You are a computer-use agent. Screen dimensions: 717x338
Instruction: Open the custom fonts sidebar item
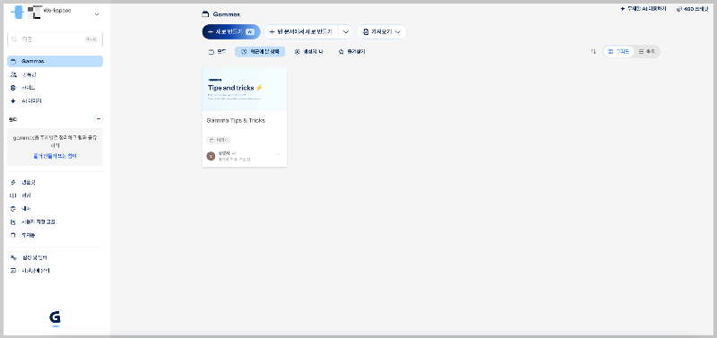56,221
